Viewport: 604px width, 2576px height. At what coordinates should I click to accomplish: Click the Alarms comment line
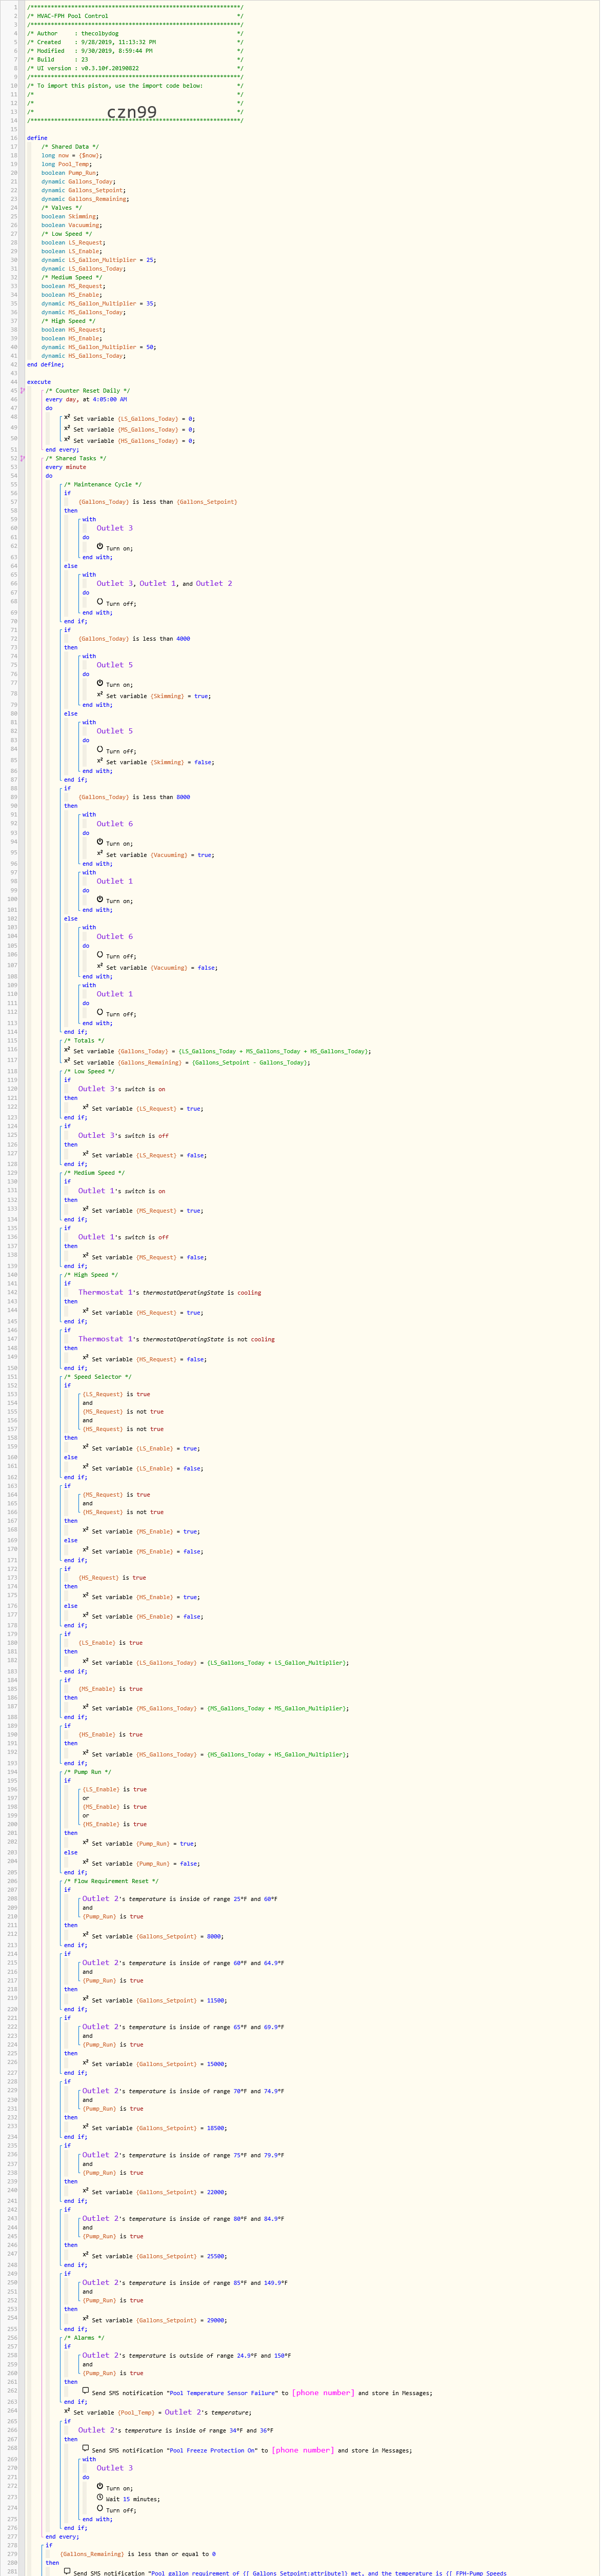coord(84,2338)
